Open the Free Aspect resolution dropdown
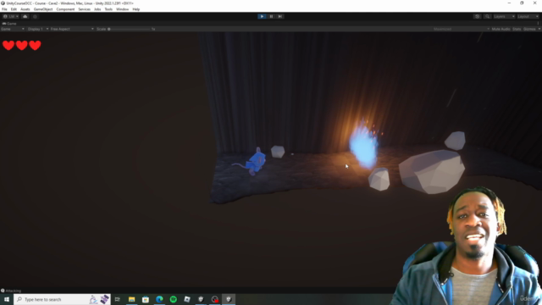 [x=72, y=29]
